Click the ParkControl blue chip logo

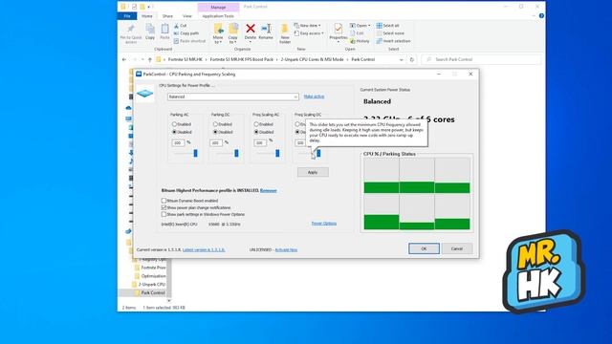144,94
